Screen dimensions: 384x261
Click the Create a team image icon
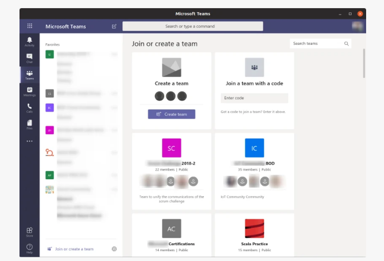[172, 67]
